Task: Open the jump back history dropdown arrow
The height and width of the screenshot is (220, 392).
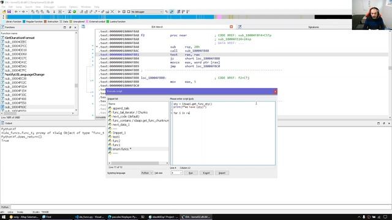Action: (20, 12)
